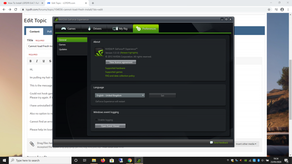Viewport: 292px width, 164px height.
Task: Click the Open Event Viewer button
Action: pos(110,126)
